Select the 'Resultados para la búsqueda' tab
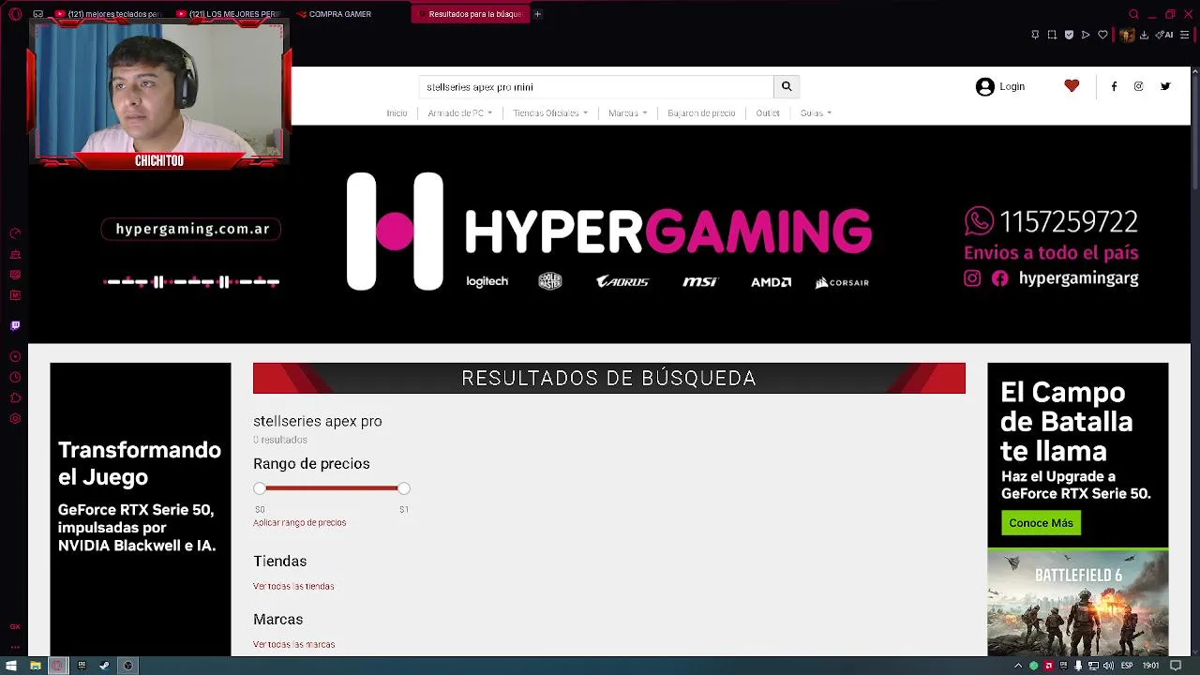 469,14
